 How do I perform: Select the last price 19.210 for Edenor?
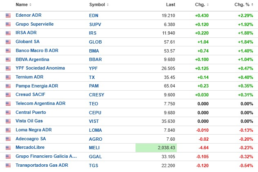pyautogui.click(x=168, y=15)
